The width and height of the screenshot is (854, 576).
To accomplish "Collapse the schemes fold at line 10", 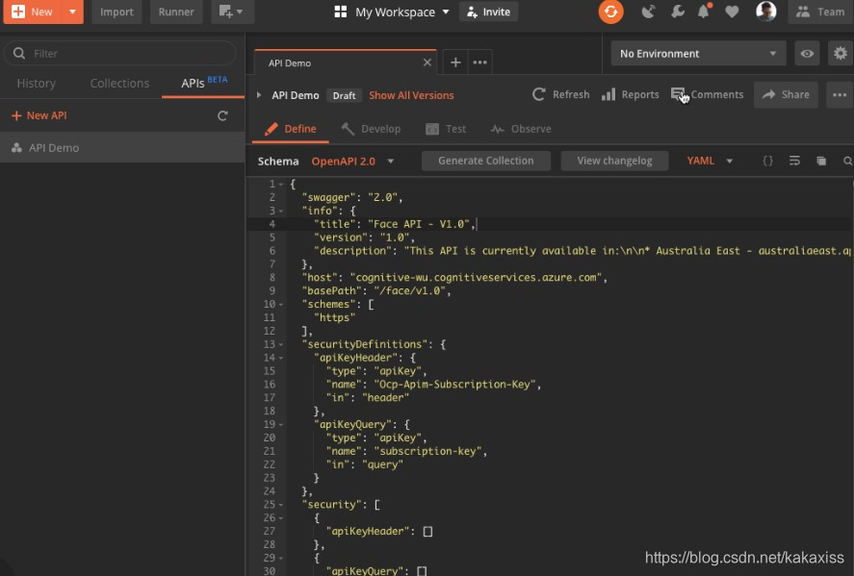I will [x=281, y=305].
